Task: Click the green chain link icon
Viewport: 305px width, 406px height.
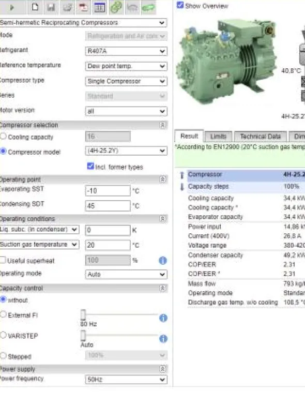Action: pyautogui.click(x=116, y=7)
